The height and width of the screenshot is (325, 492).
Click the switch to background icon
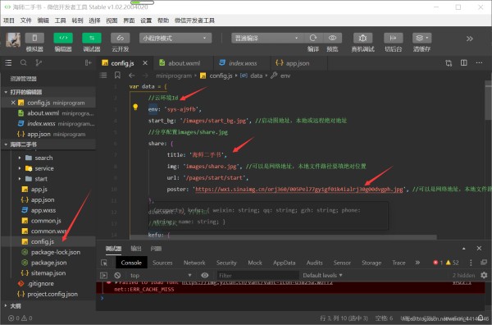click(x=393, y=38)
